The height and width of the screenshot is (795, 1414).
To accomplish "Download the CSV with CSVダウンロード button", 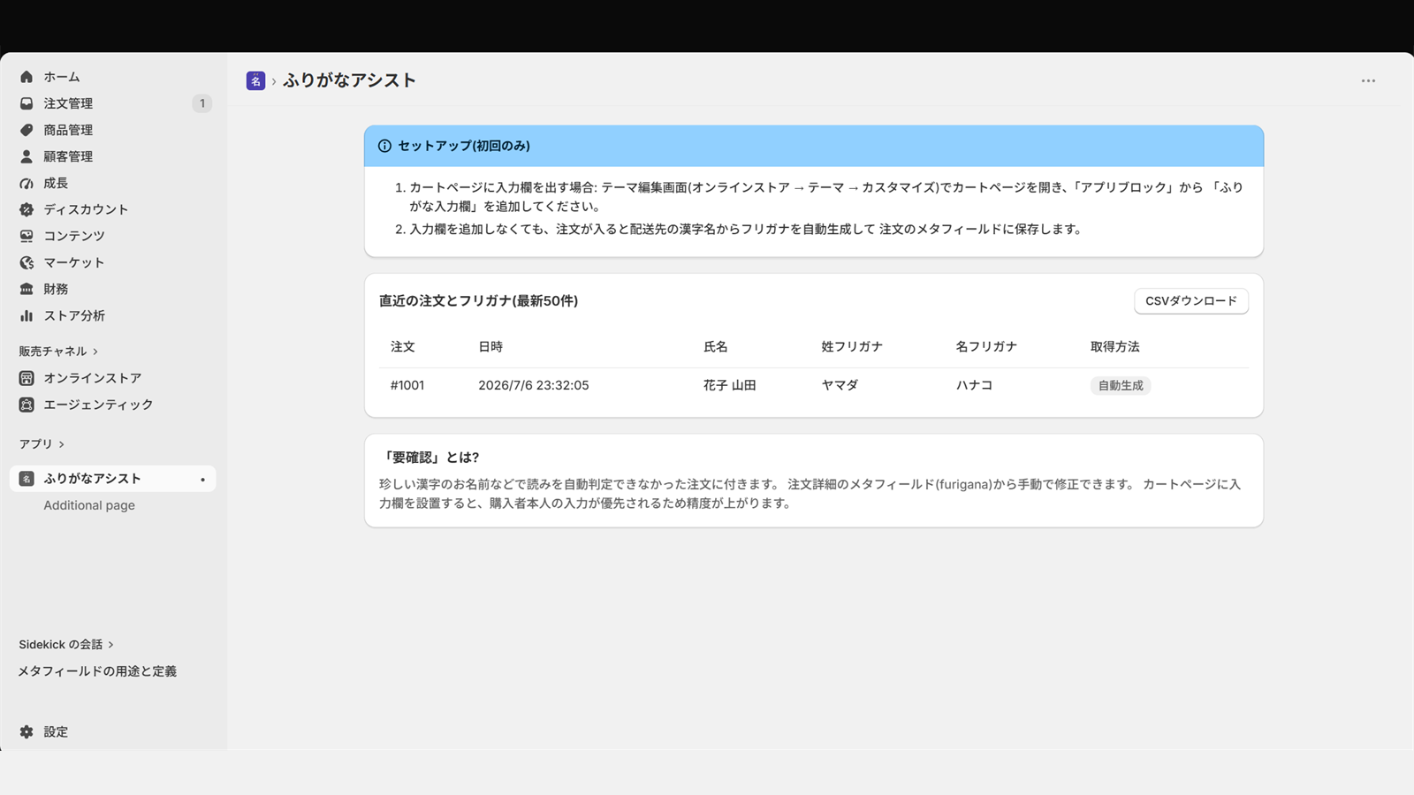I will [x=1191, y=301].
